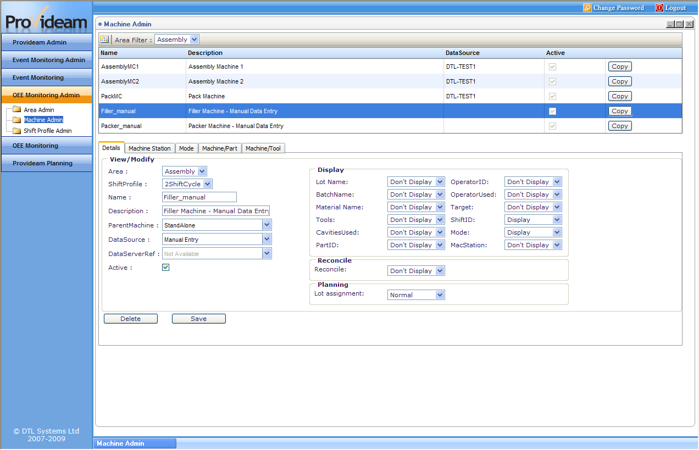Click the Machine Admin folder icon
The image size is (699, 450).
click(x=16, y=120)
